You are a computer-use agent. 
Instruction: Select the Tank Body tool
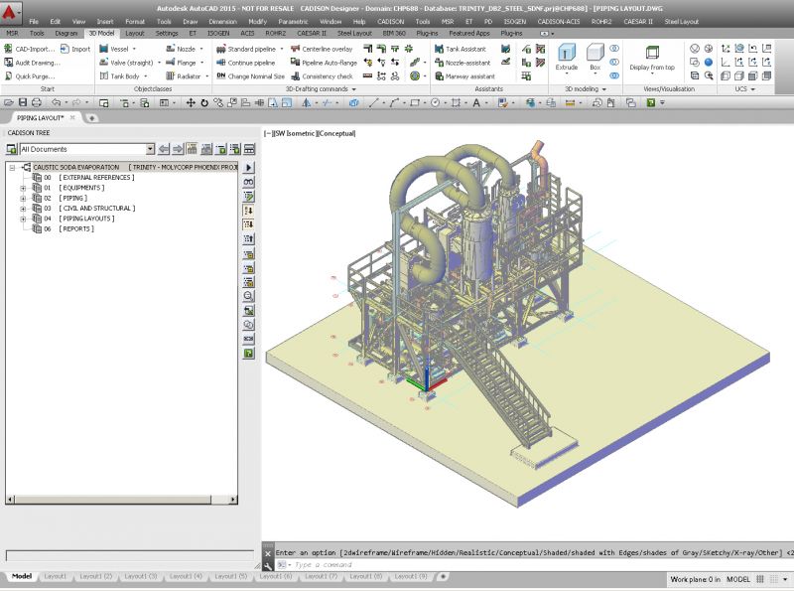pyautogui.click(x=120, y=76)
